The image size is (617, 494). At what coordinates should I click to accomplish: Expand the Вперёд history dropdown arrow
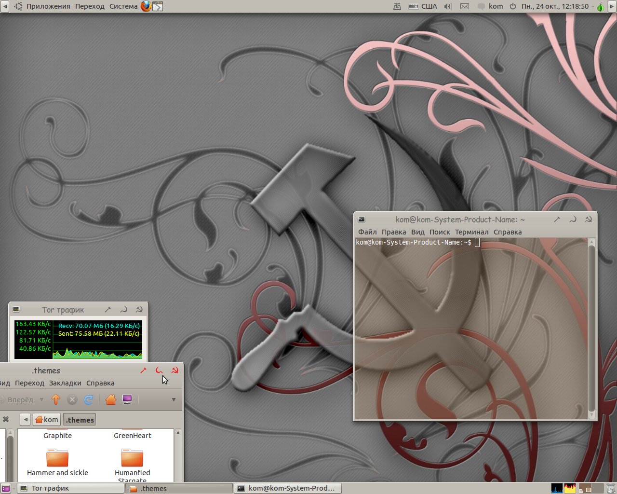[x=41, y=399]
